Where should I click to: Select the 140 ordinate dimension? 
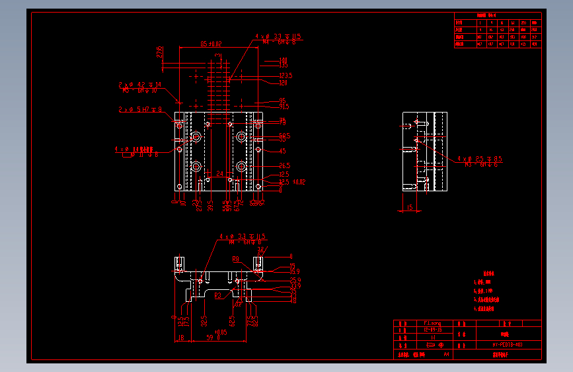click(284, 60)
